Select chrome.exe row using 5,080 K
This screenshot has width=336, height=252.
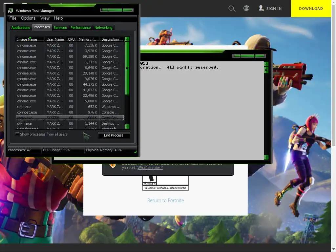tap(70, 101)
